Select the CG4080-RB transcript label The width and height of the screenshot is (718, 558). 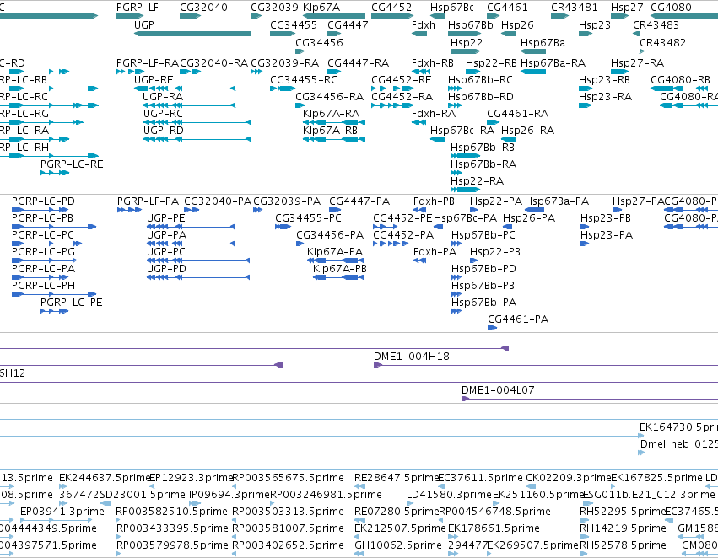pyautogui.click(x=680, y=79)
